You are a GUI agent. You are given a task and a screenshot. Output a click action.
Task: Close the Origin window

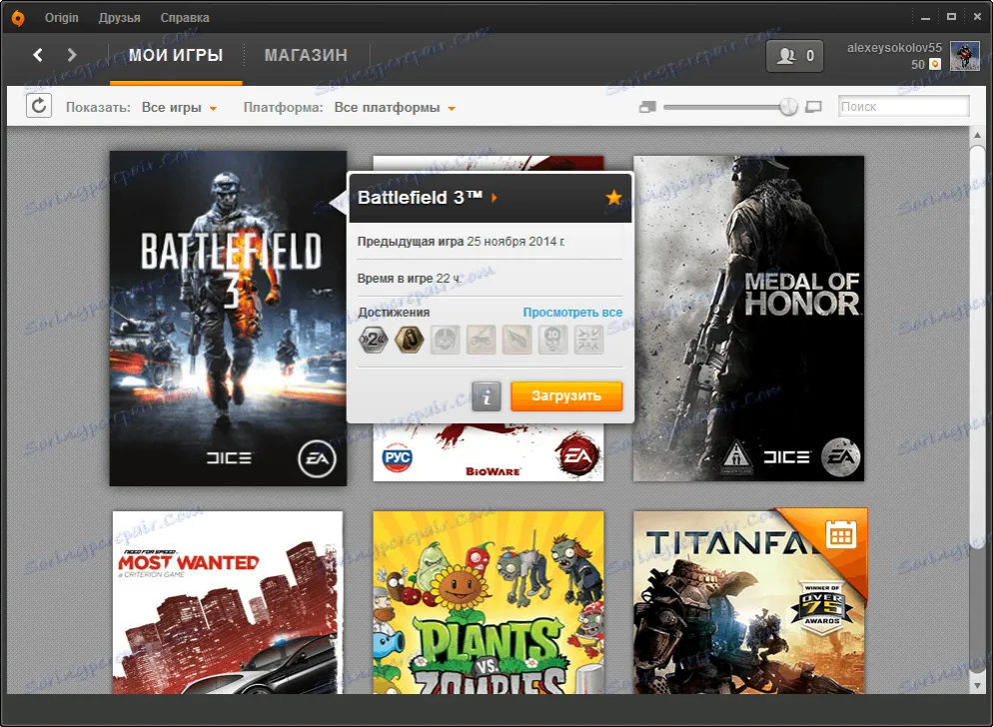(x=977, y=17)
